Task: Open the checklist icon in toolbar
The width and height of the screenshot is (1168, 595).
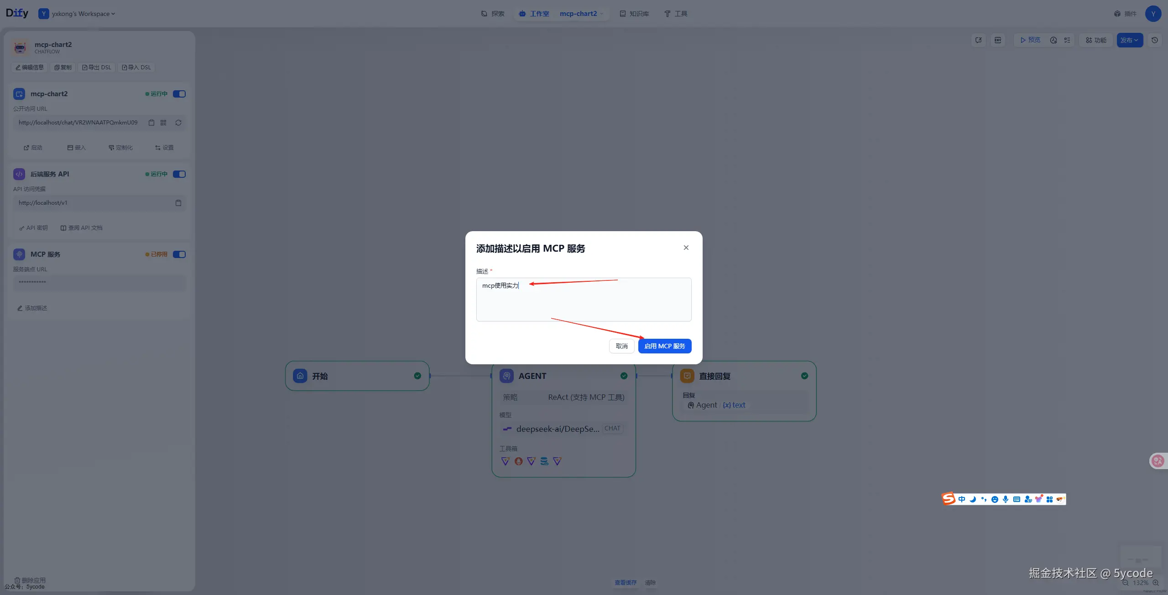Action: [1067, 40]
